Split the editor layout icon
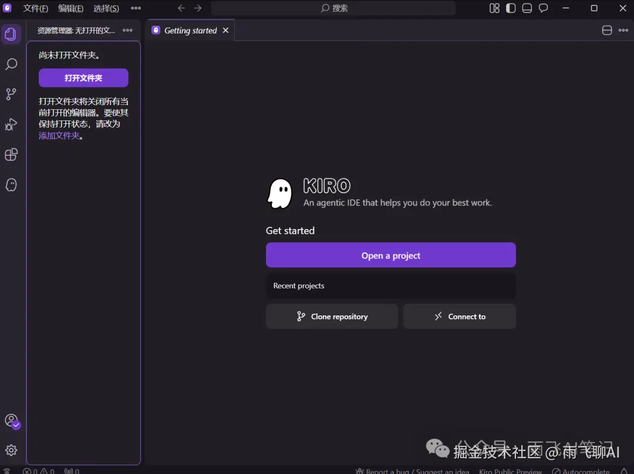 607,31
